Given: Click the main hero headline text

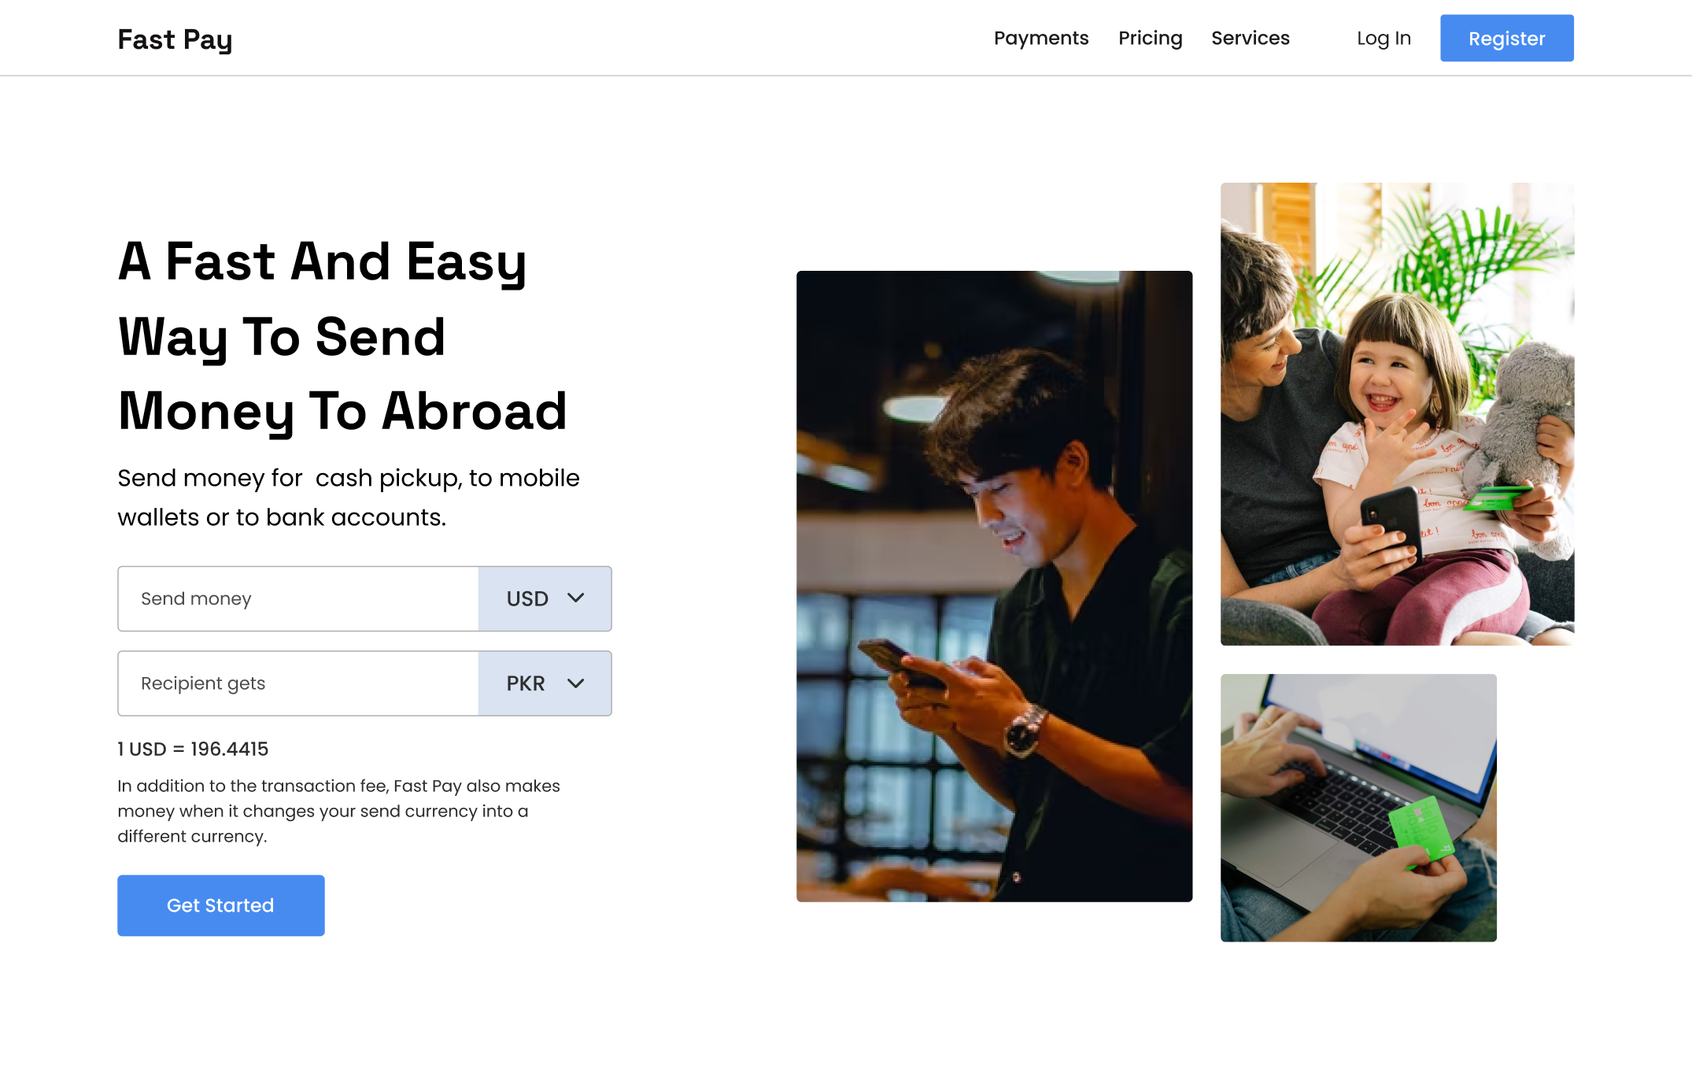Looking at the screenshot, I should pyautogui.click(x=342, y=336).
